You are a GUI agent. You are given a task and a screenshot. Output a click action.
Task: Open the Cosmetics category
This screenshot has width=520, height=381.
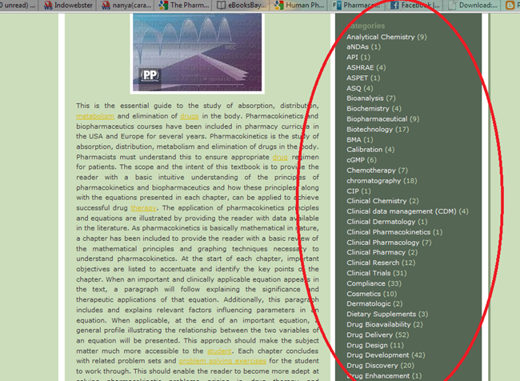tap(371, 294)
